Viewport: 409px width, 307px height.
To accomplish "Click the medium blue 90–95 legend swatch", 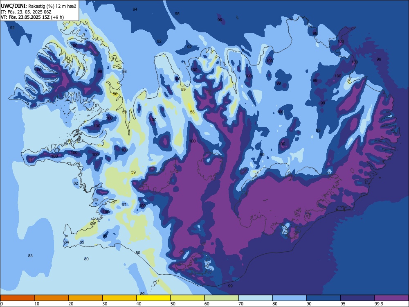I will pyautogui.click(x=324, y=298).
